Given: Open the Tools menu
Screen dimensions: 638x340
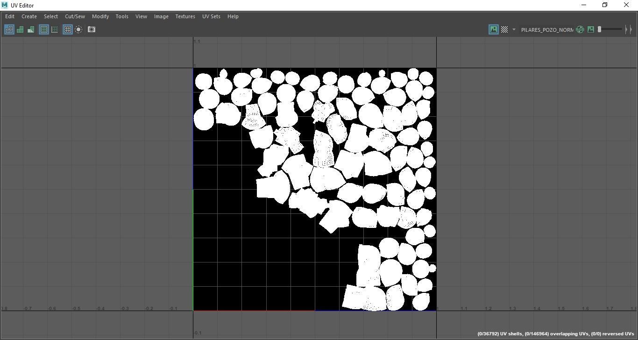Looking at the screenshot, I should [x=122, y=16].
